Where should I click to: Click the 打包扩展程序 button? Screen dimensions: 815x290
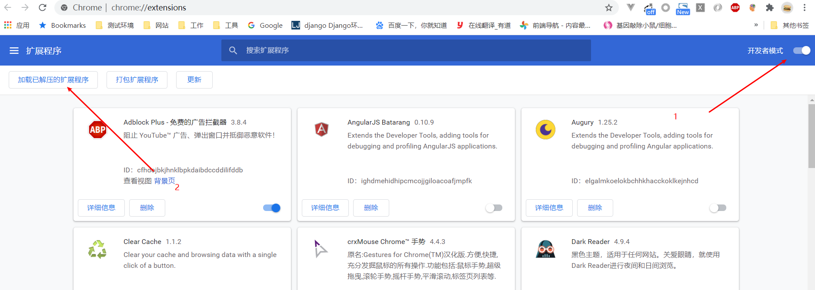pyautogui.click(x=137, y=80)
